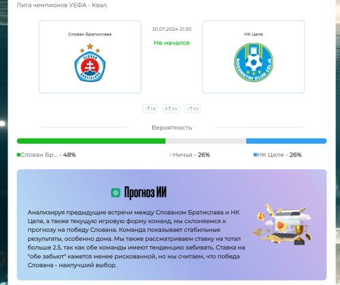
Task: Click the green arrow in the 1.9 odds box
Action: point(149,108)
